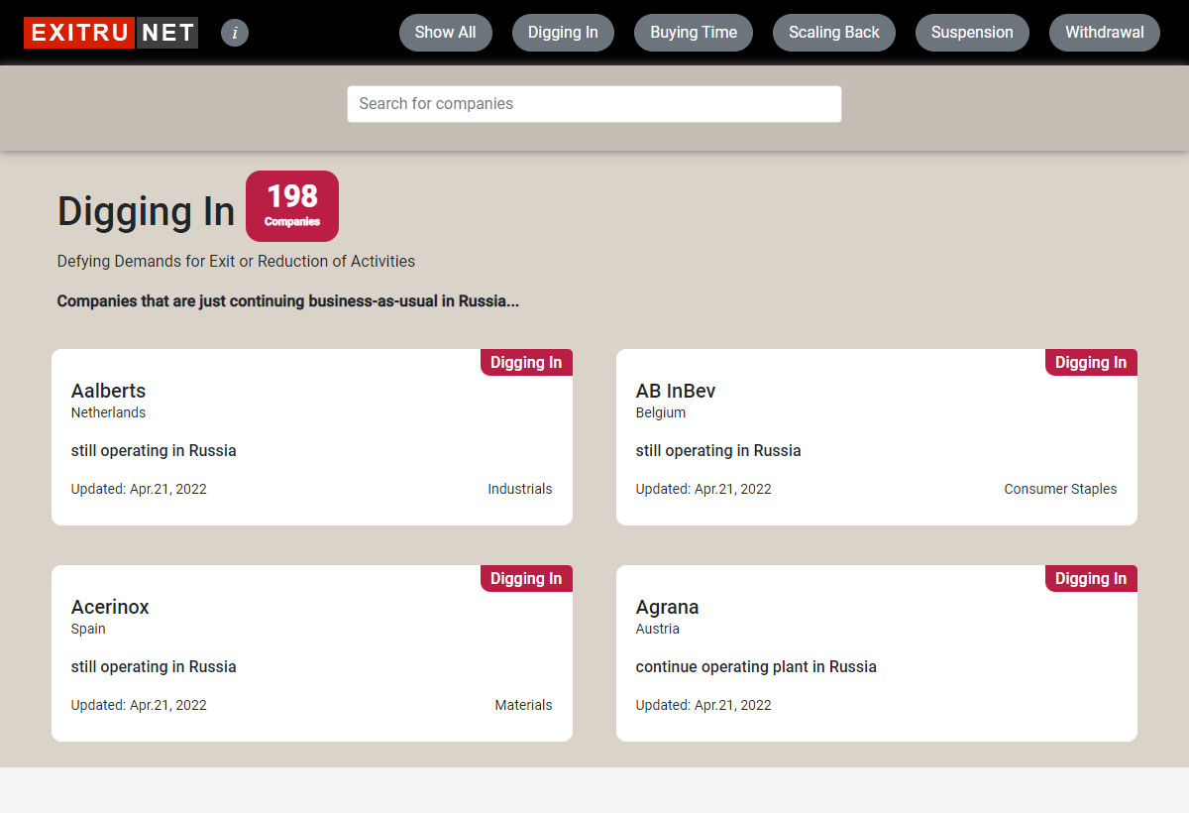This screenshot has height=813, width=1189.
Task: Open the Acerinox company name
Action: 110,607
